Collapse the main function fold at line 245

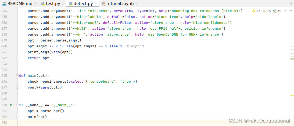click(x=18, y=76)
